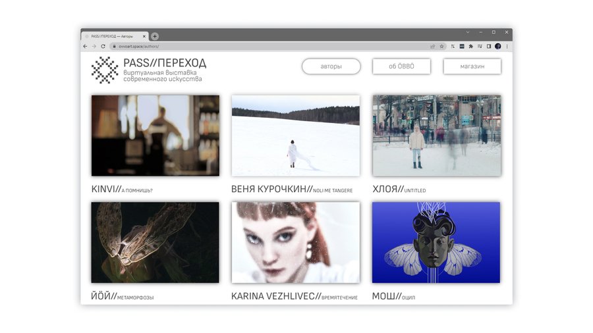Open the ХЛОЯ street scene thumbnail
Viewport: 593px width, 333px height.
(436, 136)
